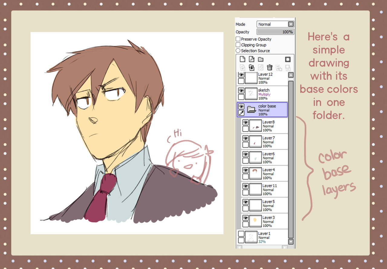Enable the Preserve Opacity checkbox
The width and height of the screenshot is (387, 269).
tap(238, 39)
